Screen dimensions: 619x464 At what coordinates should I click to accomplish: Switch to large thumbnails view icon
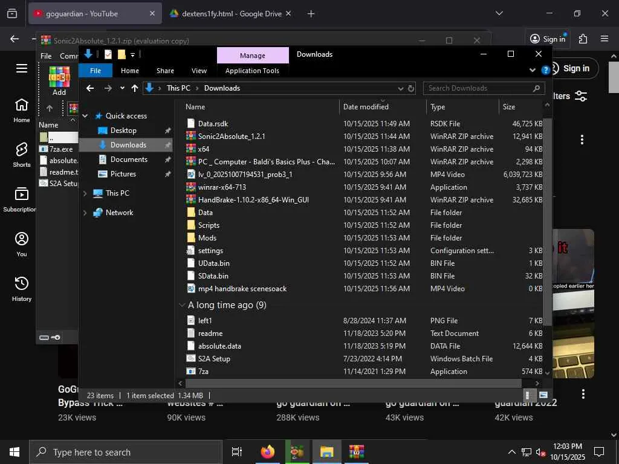point(543,395)
